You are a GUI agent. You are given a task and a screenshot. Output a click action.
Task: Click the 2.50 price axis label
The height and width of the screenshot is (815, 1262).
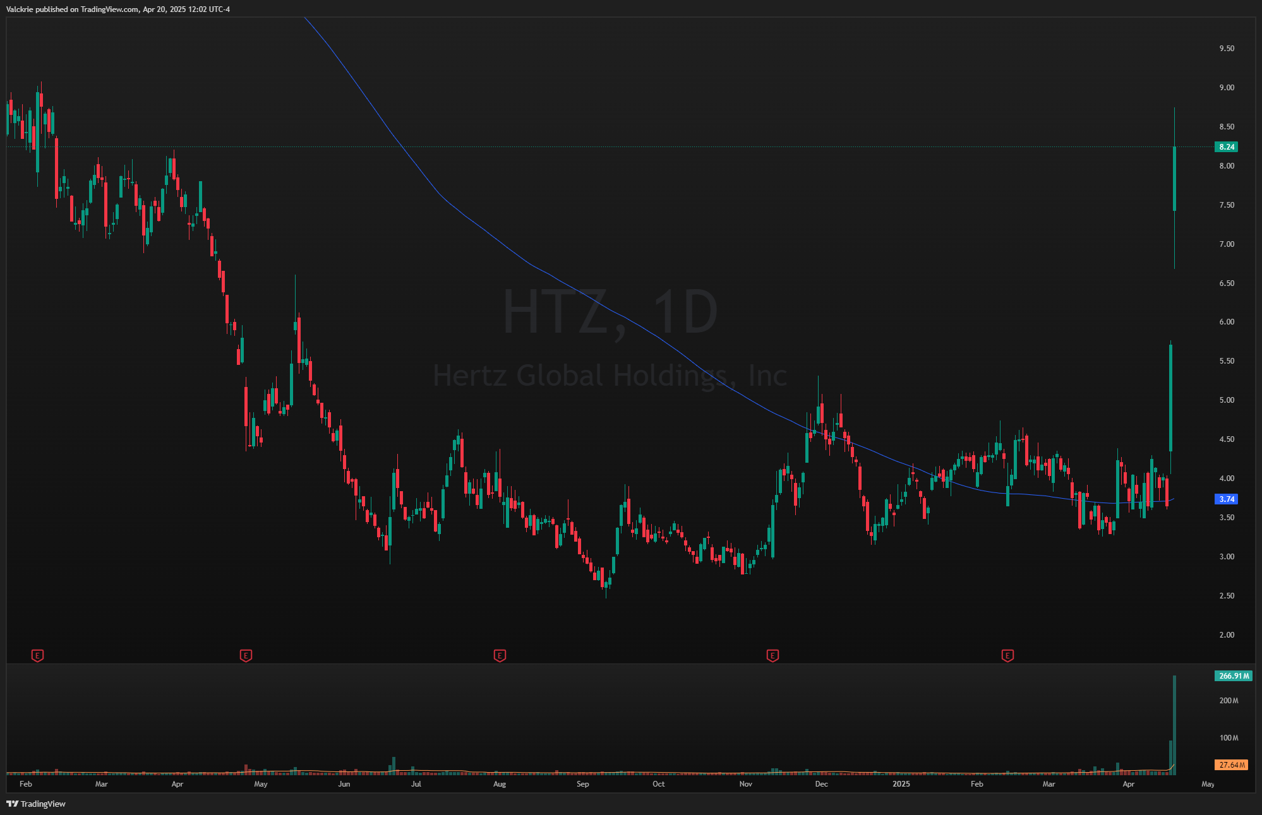1227,596
